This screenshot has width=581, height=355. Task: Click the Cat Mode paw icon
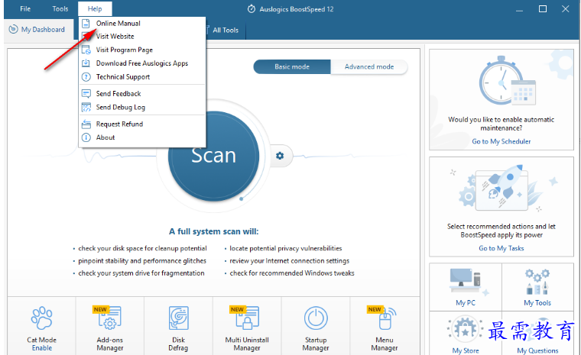point(42,318)
